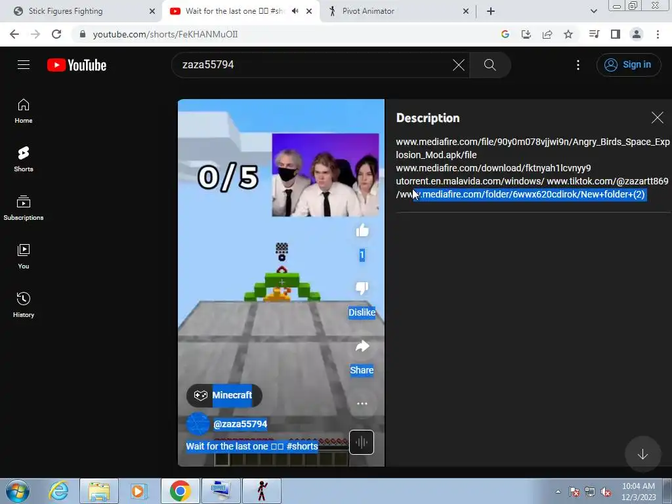The width and height of the screenshot is (672, 504).
Task: Clear the zaza55794 search text
Action: (459, 65)
